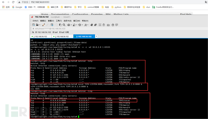Open the 网络安全实验室 bookmark folder
Screen dimensions: 208x119
[x=132, y=7]
